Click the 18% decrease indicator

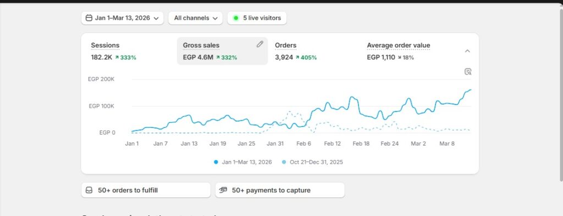tap(406, 57)
